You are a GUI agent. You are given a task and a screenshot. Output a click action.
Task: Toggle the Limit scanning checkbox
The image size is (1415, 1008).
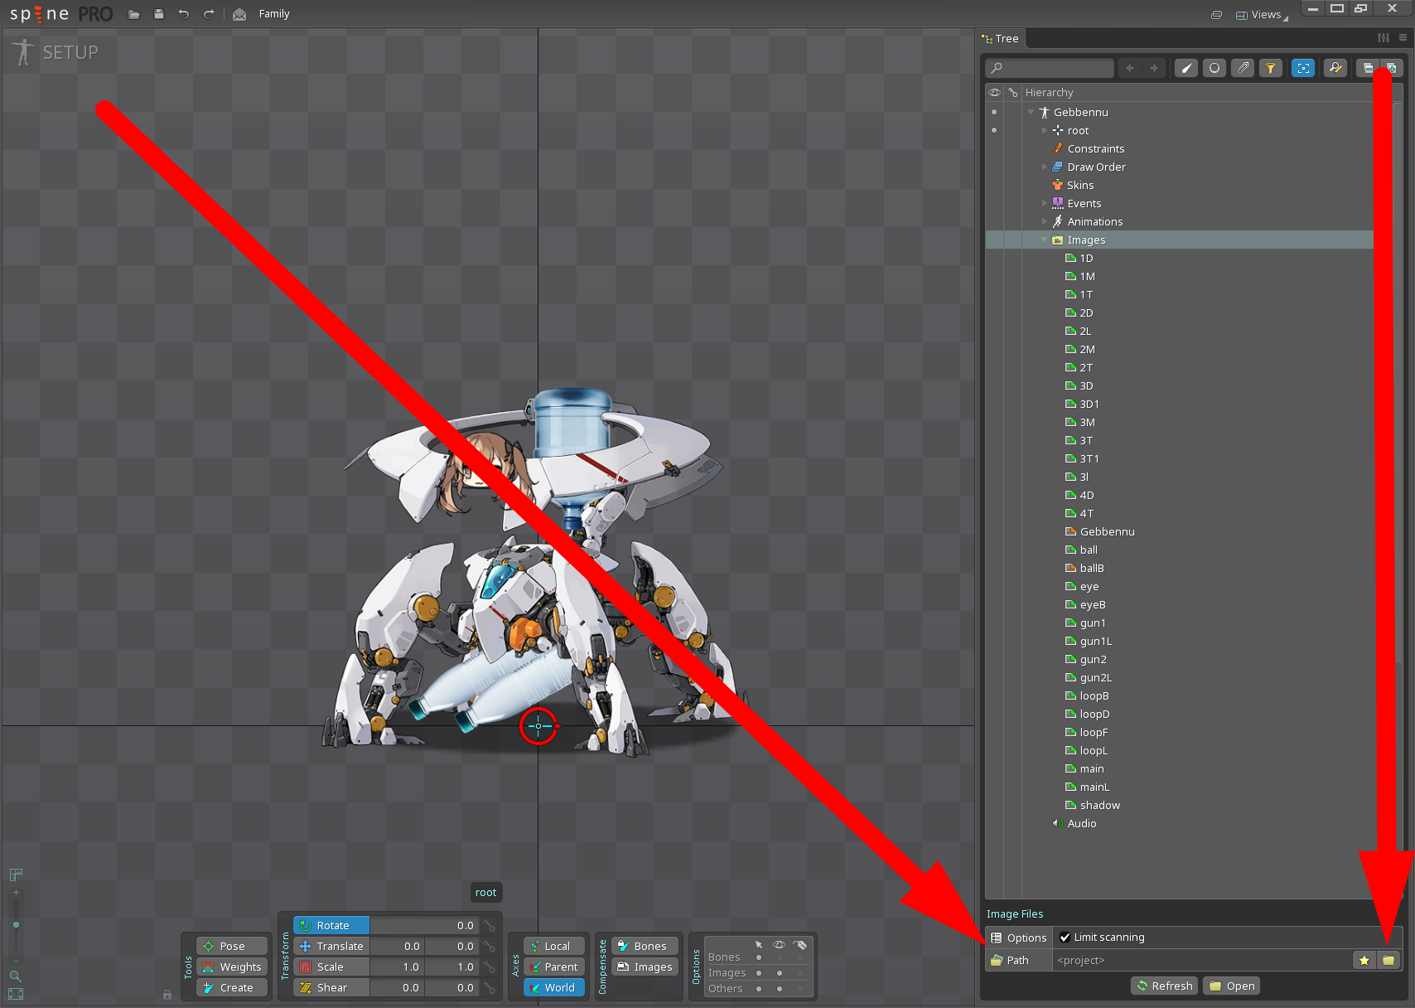pos(1065,938)
